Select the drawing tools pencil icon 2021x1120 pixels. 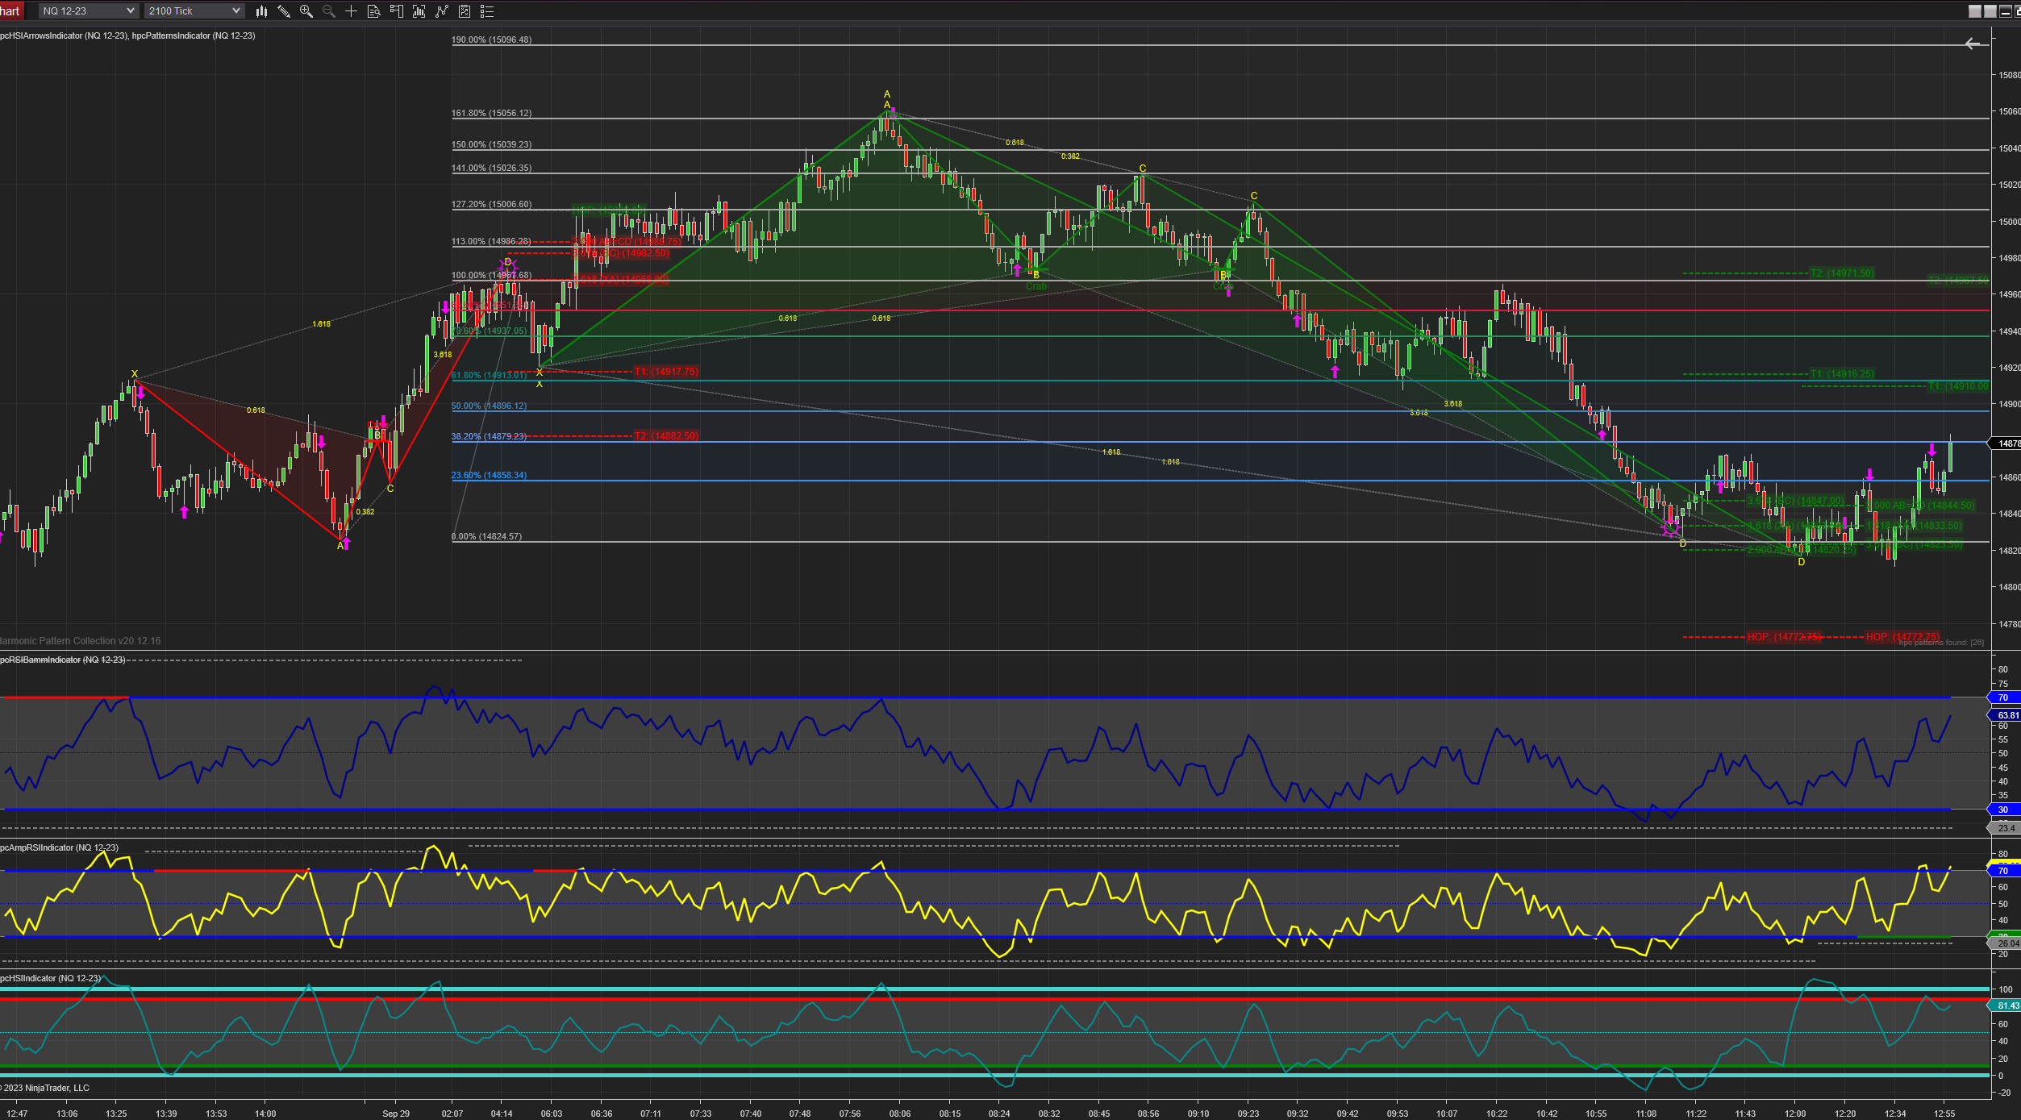coord(284,11)
